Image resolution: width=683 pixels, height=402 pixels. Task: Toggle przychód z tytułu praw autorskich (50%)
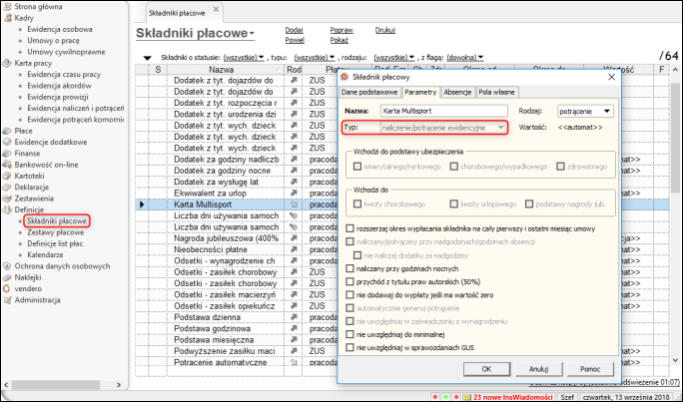[x=349, y=282]
